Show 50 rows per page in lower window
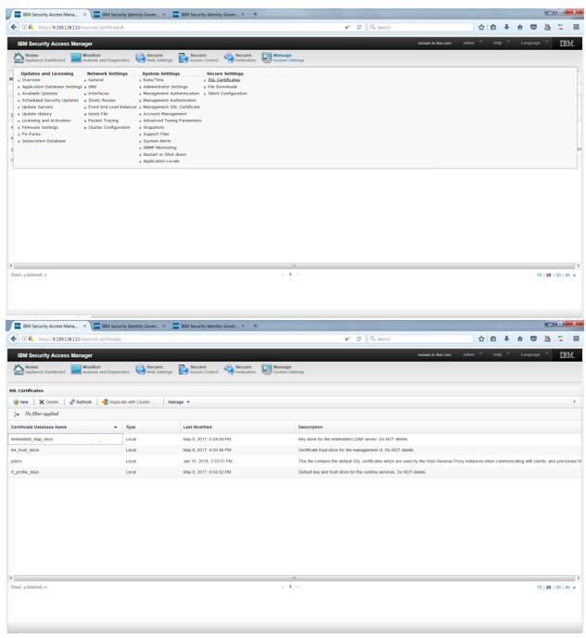Screen dimensions: 586x638 point(558,588)
